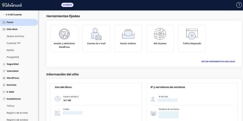Click the Uso del disco title
Viewport: 243px width, 121px height.
point(63,87)
